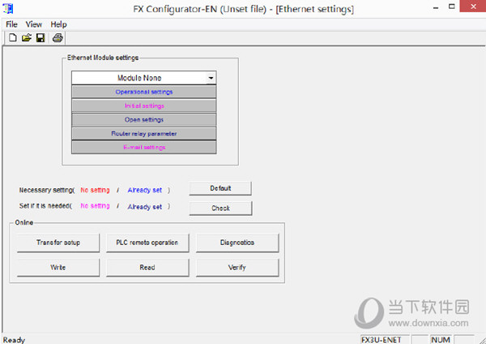Viewport: 486px width, 344px height.
Task: Open PLC remote operation
Action: 147,243
